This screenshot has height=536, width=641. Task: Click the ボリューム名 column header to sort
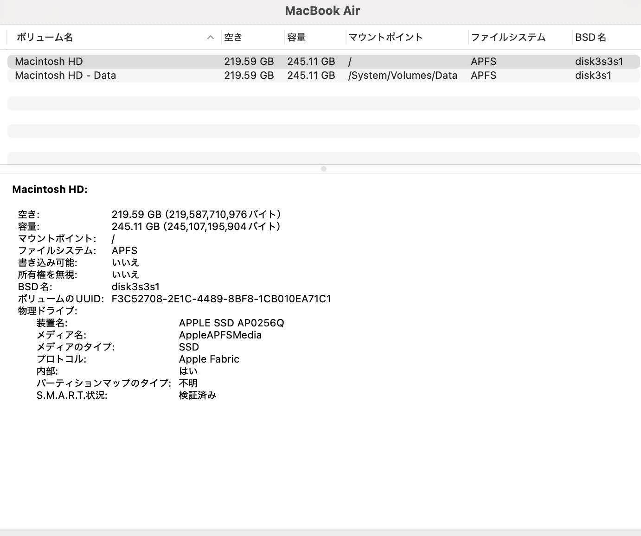point(44,37)
